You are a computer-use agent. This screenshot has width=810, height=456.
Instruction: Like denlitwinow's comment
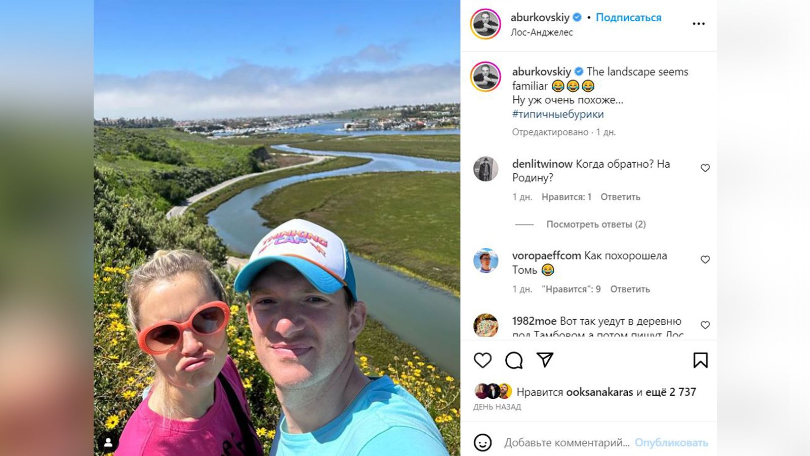[x=705, y=168]
